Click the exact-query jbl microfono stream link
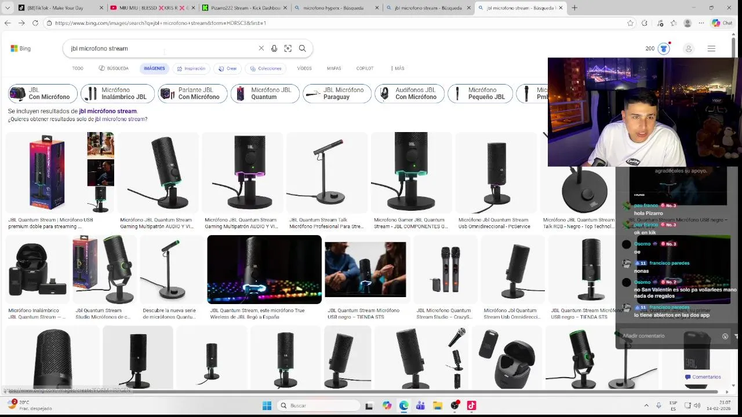 point(120,119)
